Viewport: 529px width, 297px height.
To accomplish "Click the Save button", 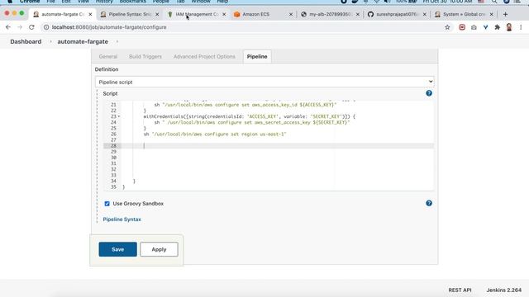I will click(x=117, y=249).
